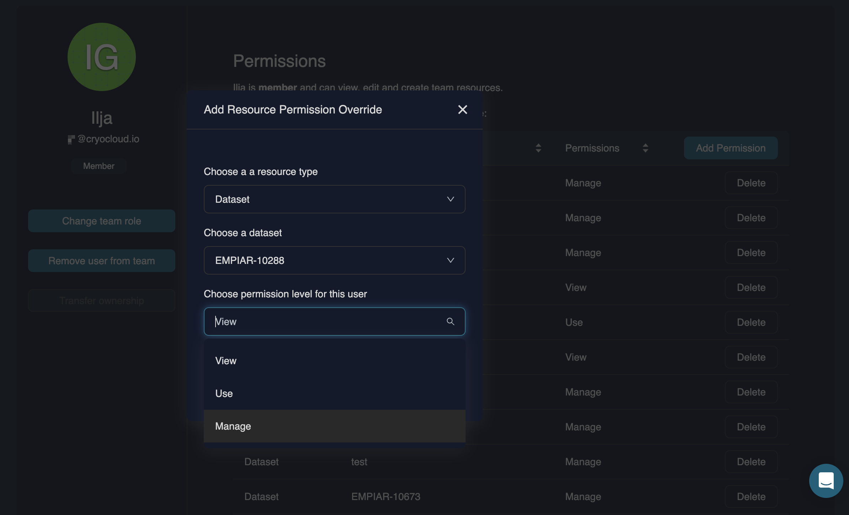Open the chat support widget
Image resolution: width=849 pixels, height=515 pixels.
tap(826, 481)
